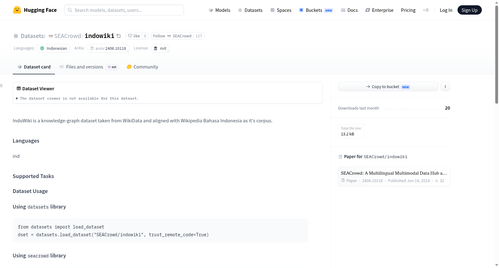Open the Community tab

pyautogui.click(x=142, y=67)
